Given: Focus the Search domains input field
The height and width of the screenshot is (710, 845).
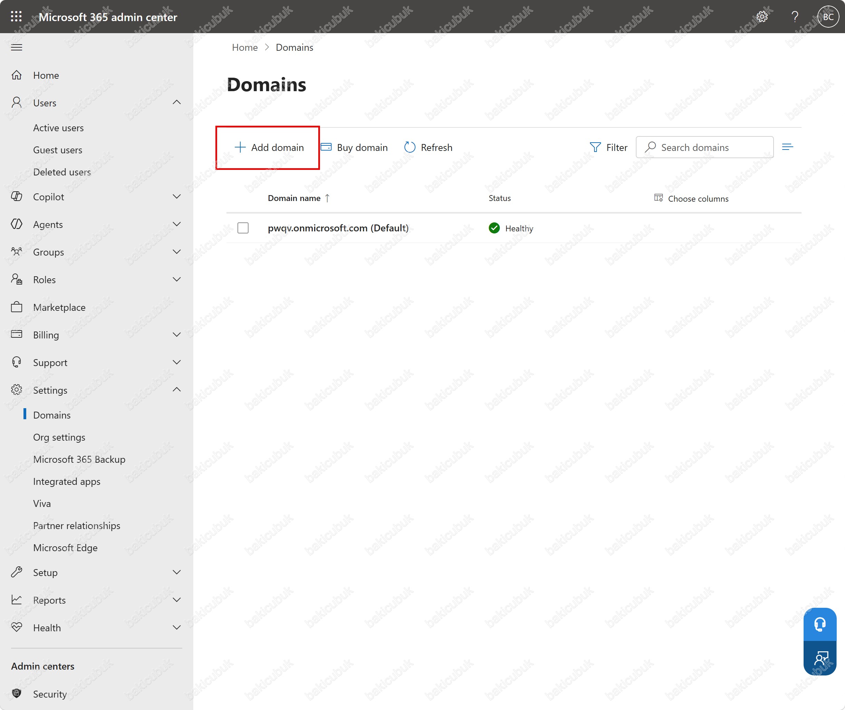Looking at the screenshot, I should [x=705, y=147].
